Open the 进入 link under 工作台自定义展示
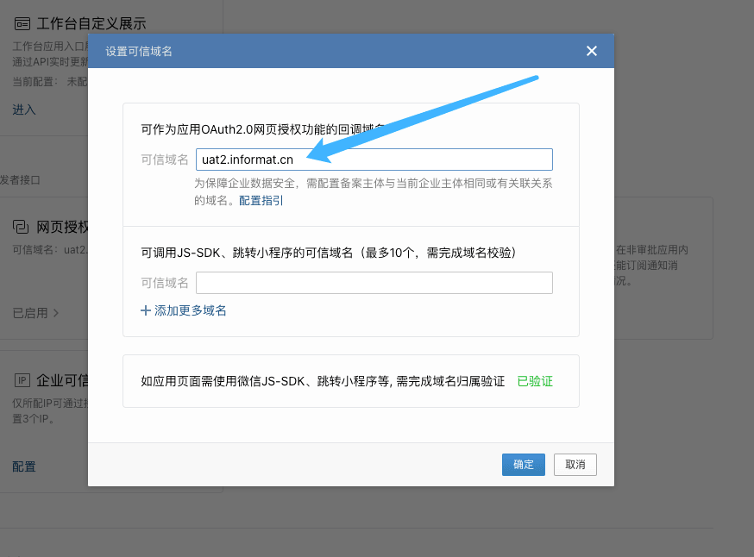The image size is (754, 557). click(x=24, y=110)
